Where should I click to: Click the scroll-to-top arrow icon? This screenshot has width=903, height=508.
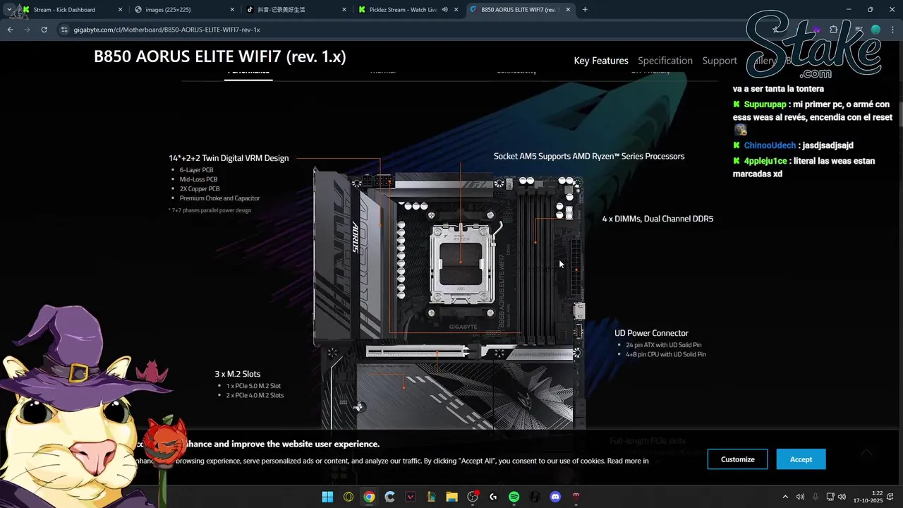[x=866, y=452]
